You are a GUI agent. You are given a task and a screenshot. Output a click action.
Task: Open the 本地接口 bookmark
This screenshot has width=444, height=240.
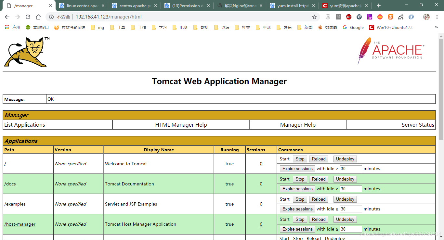pos(37,28)
